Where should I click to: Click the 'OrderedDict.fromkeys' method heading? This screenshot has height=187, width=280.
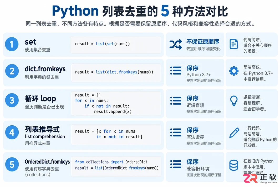[x=47, y=162]
